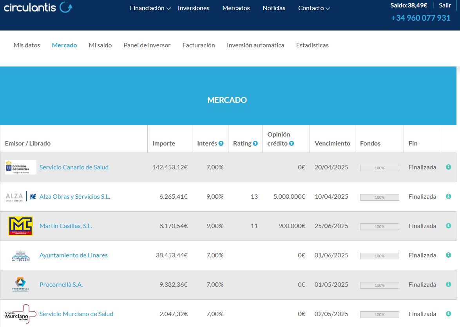Click the Martín Casillas funding progress bar
Screen dimensions: 460x327
[379, 226]
